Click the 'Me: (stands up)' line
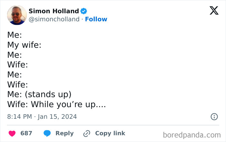Screen dimensions: 226x142 (x=39, y=95)
